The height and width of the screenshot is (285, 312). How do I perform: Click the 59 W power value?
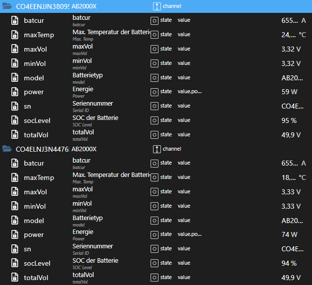289,92
